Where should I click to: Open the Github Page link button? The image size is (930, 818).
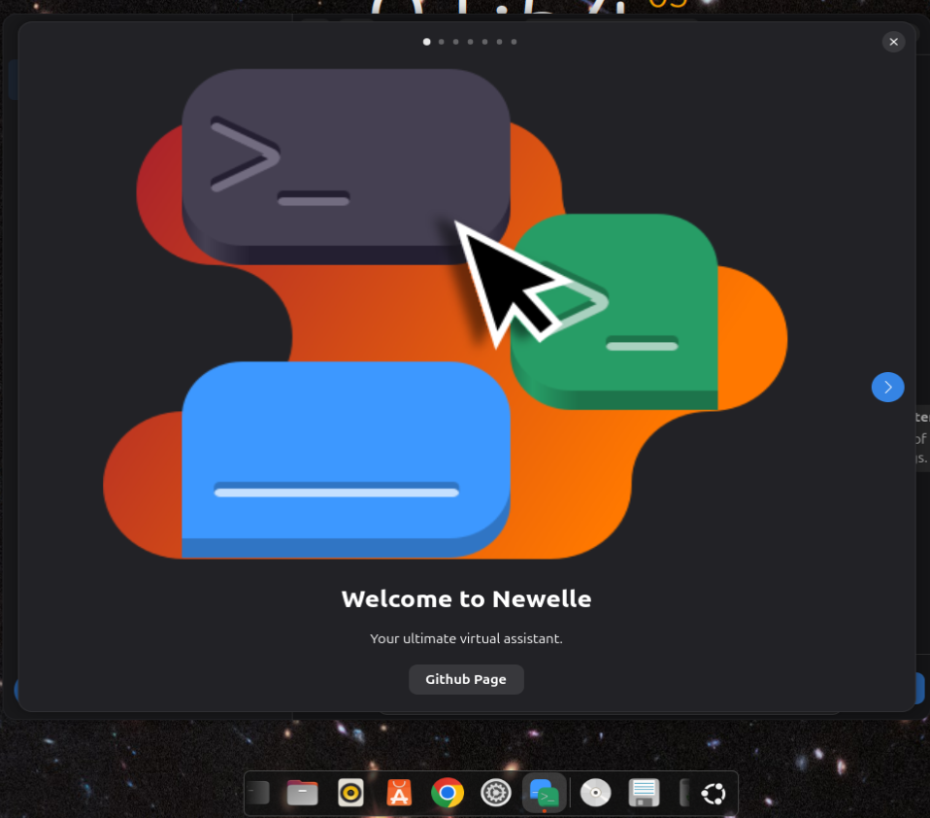pyautogui.click(x=466, y=679)
